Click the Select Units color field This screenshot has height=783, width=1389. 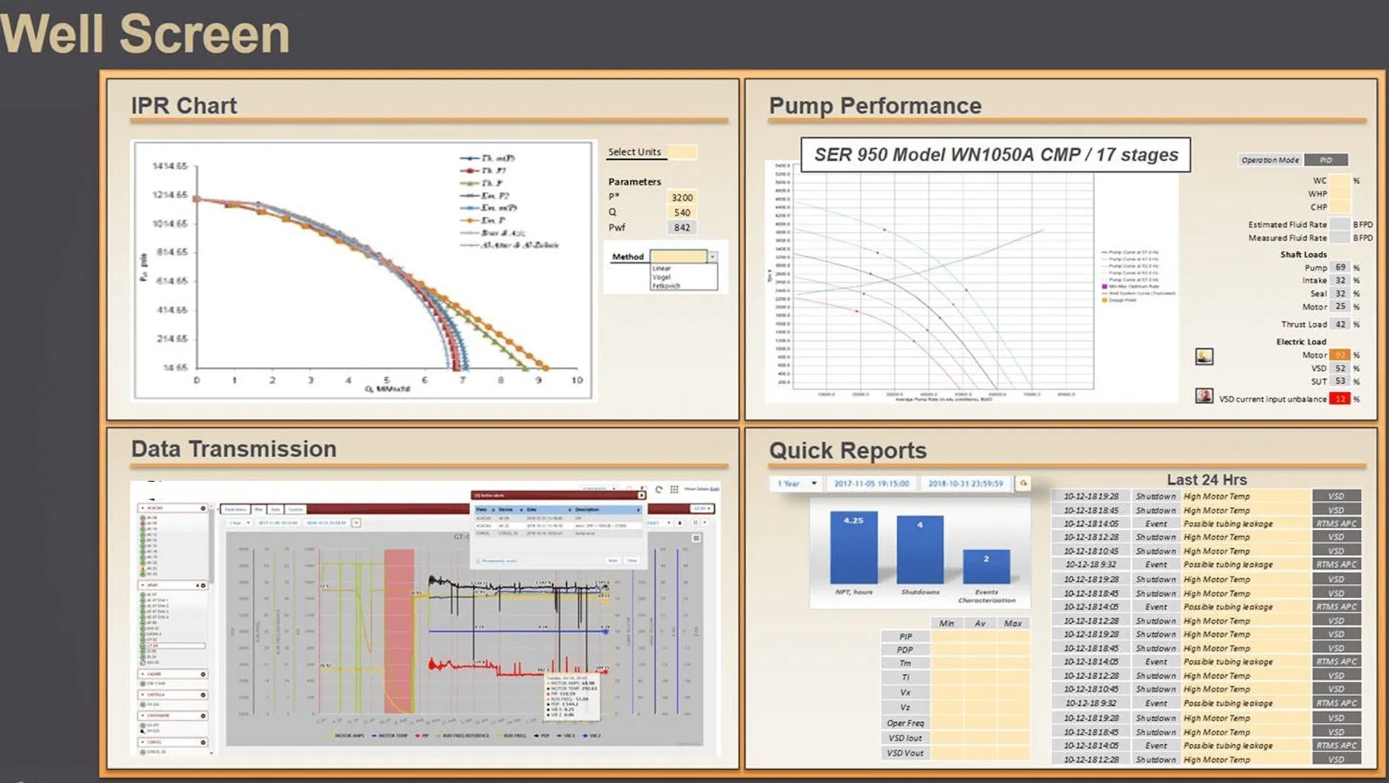682,152
